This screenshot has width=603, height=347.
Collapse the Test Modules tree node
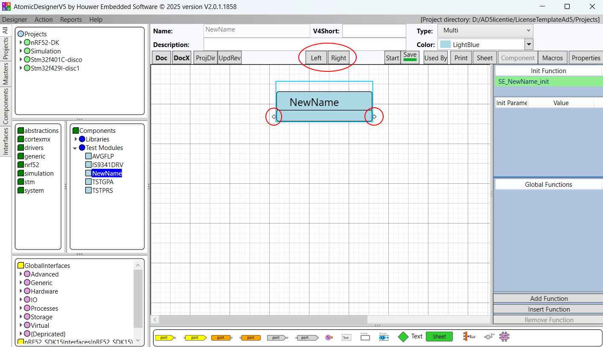[76, 148]
